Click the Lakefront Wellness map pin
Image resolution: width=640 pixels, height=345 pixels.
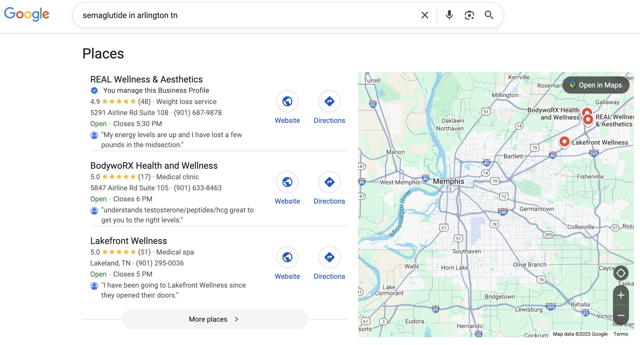tap(564, 142)
